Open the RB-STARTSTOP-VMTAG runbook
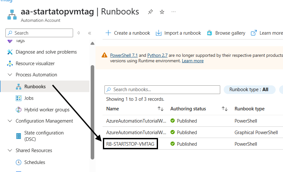This screenshot has height=172, width=283. click(130, 144)
